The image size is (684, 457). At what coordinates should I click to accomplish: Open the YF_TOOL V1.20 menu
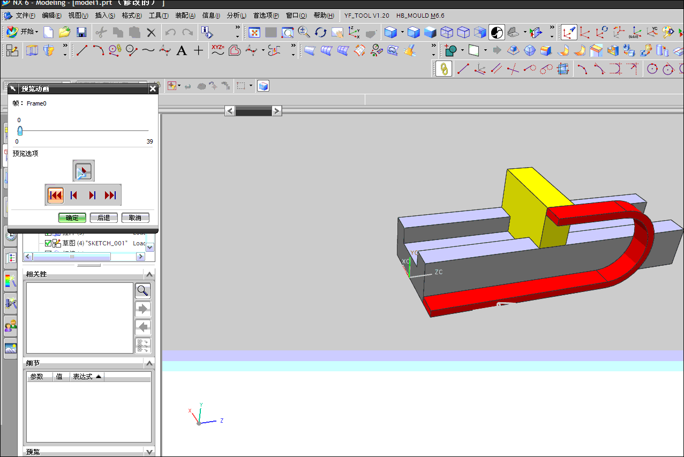[x=366, y=16]
